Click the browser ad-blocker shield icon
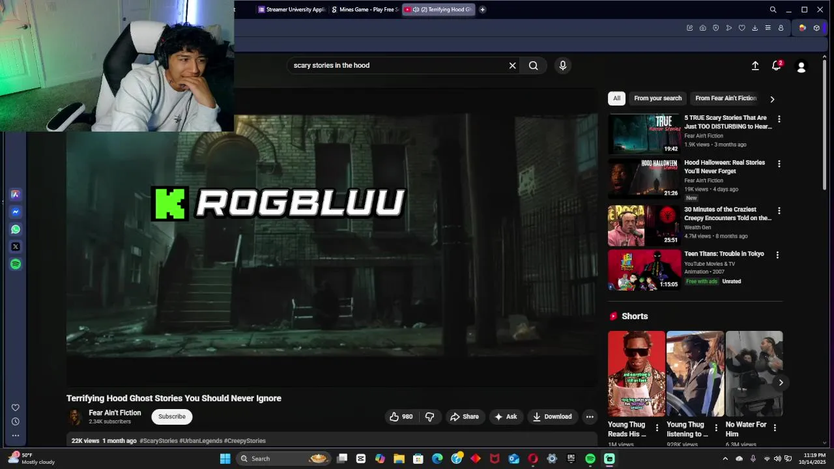834x469 pixels. click(715, 28)
